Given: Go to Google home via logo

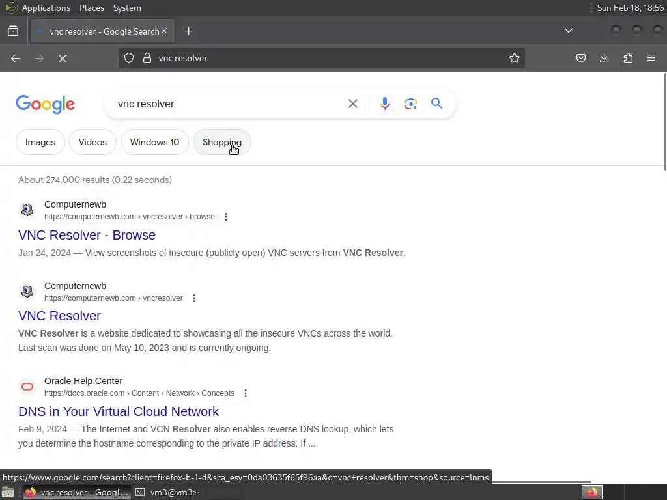Looking at the screenshot, I should pos(46,104).
